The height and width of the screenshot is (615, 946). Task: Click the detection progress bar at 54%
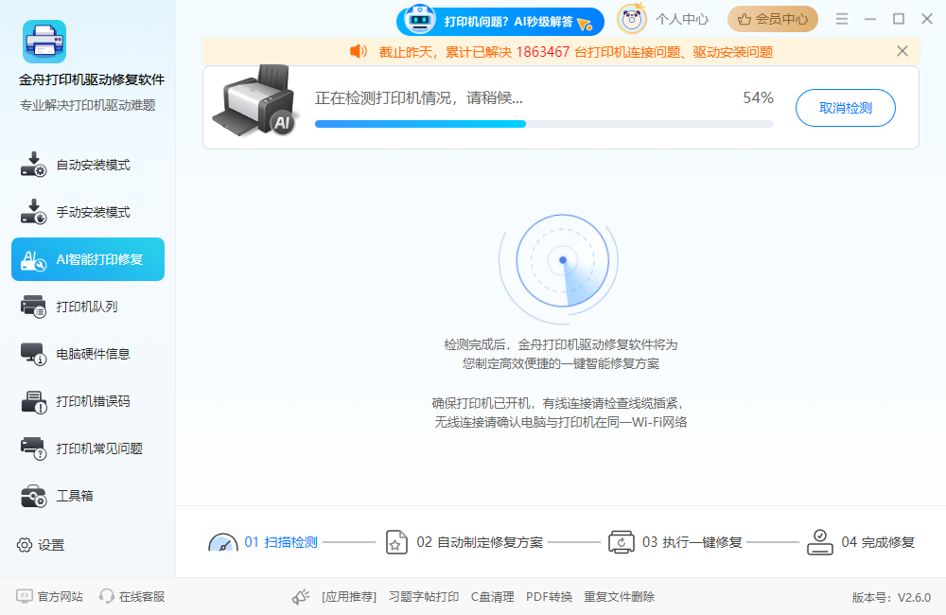pyautogui.click(x=544, y=123)
